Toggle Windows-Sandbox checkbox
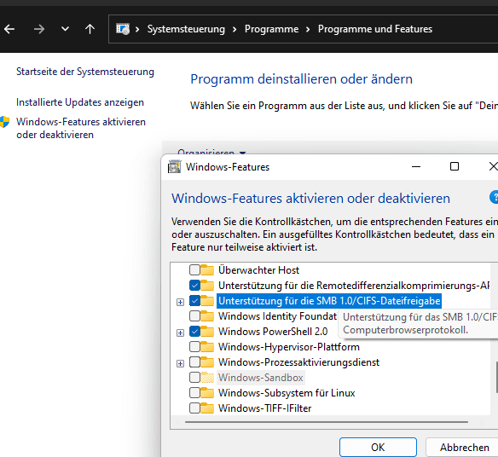The image size is (498, 457). pos(194,378)
